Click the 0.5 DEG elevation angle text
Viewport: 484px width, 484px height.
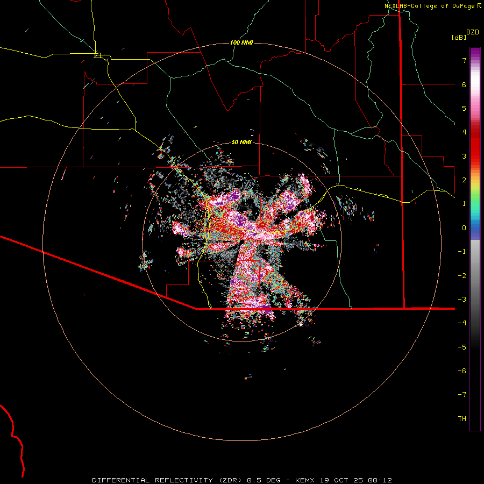pyautogui.click(x=264, y=480)
